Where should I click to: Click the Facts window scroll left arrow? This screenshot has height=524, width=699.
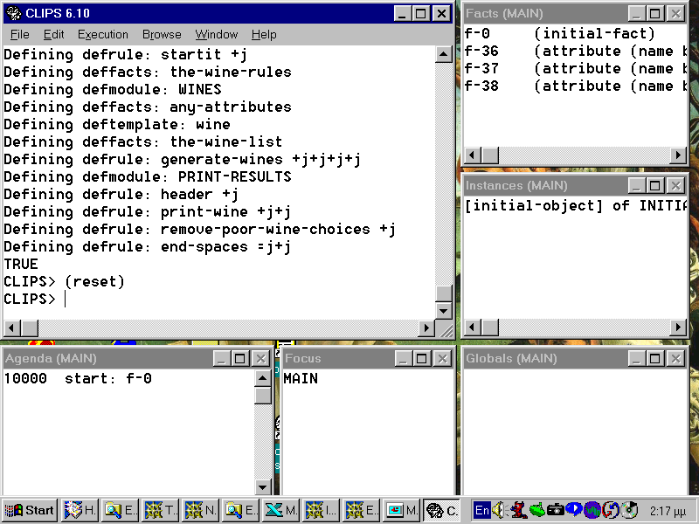tap(473, 155)
